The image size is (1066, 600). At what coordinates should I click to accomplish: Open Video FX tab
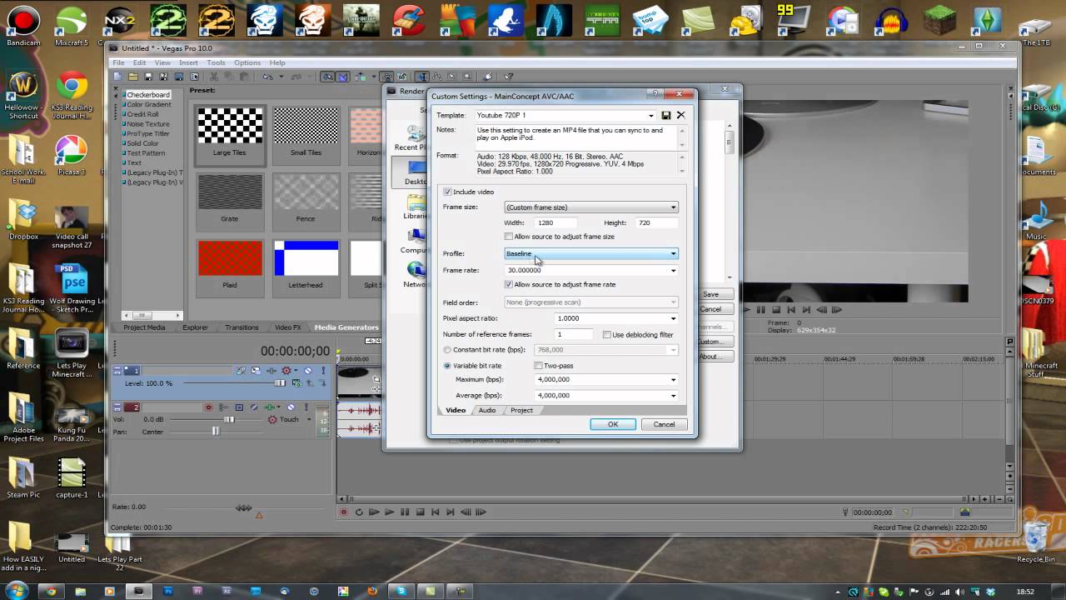click(x=287, y=327)
